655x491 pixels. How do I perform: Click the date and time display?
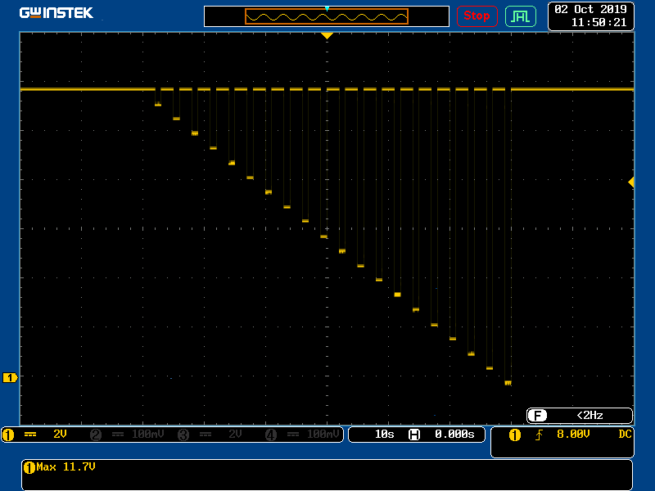click(x=590, y=16)
